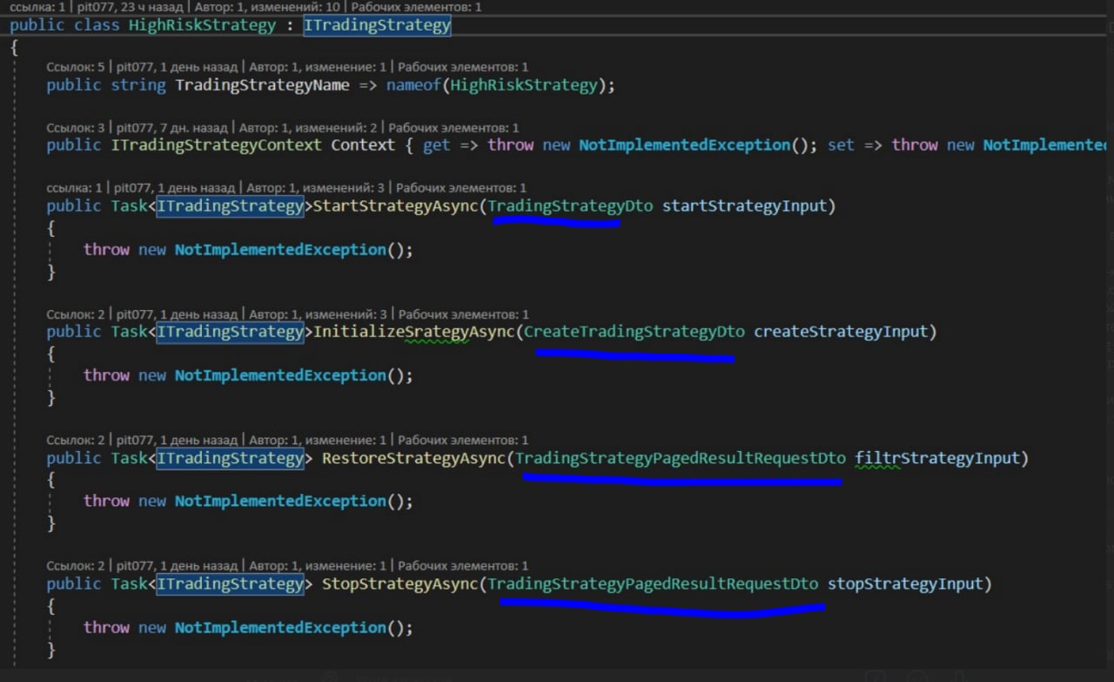1114x682 pixels.
Task: Click the TradingStrategyDto parameter type
Action: (x=570, y=206)
